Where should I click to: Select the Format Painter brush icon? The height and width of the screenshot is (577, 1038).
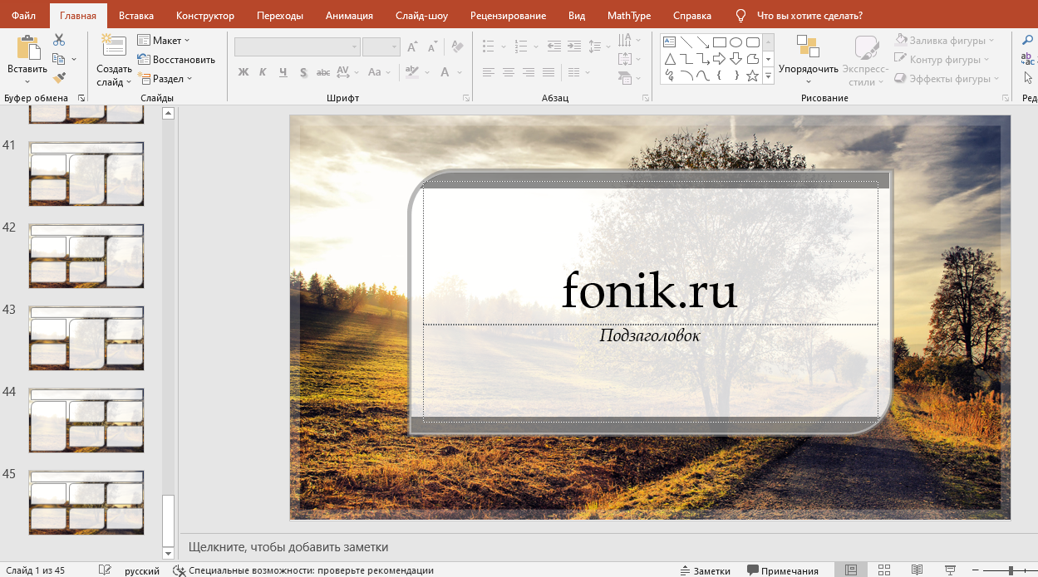pos(58,78)
